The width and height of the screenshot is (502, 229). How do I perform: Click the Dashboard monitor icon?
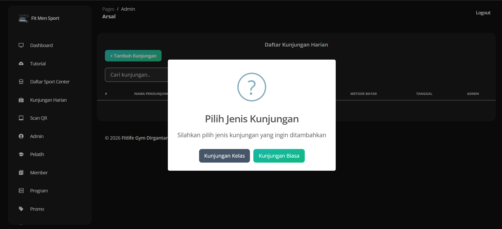click(x=21, y=45)
